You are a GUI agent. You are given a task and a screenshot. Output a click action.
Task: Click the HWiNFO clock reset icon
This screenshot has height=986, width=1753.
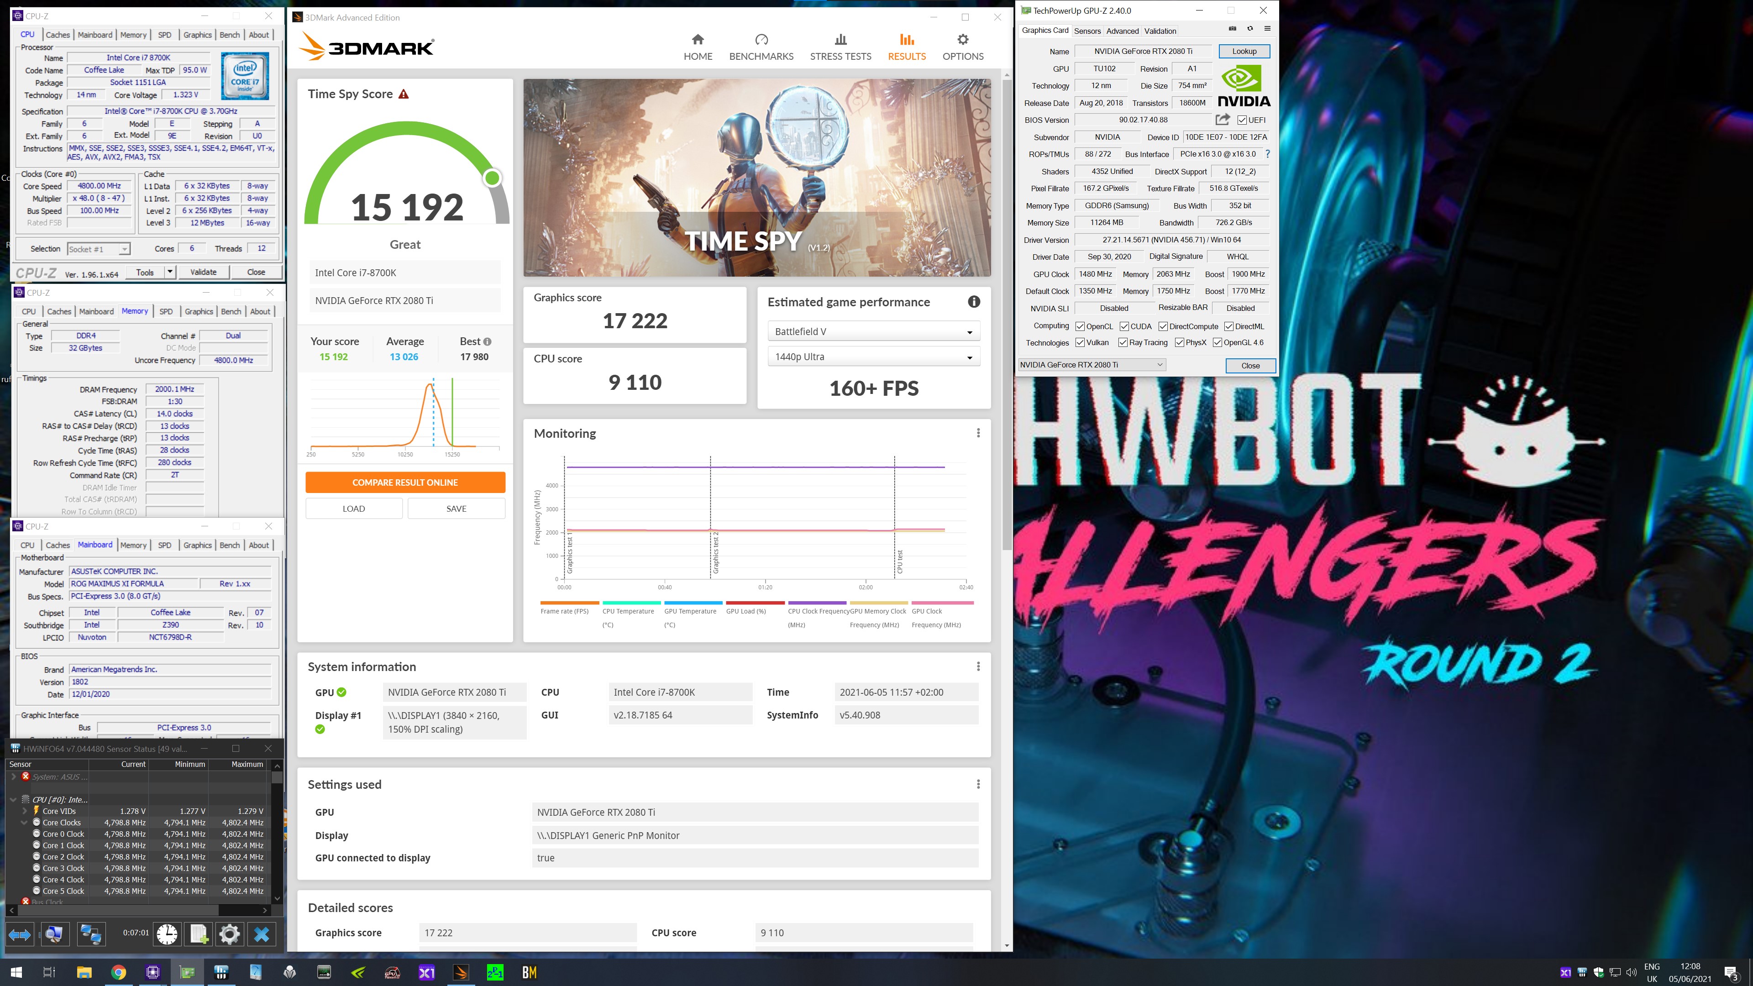[167, 934]
